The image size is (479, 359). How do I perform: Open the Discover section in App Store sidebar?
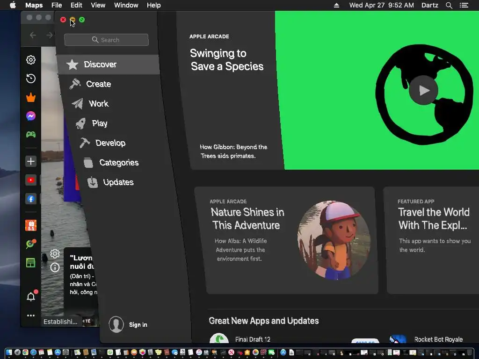108,65
